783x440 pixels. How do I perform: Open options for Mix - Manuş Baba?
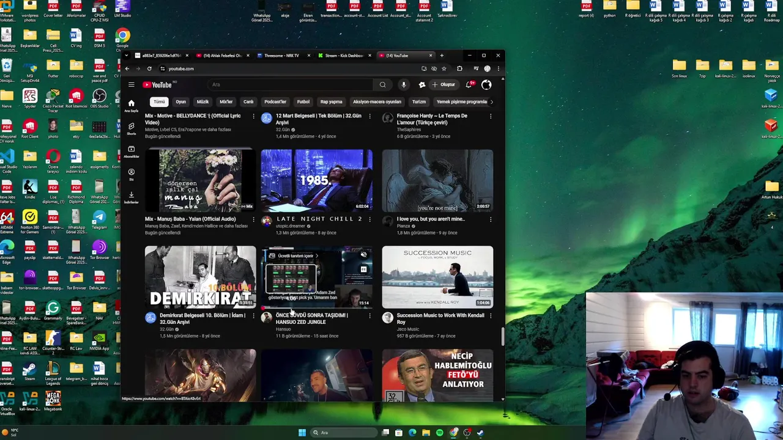(253, 219)
